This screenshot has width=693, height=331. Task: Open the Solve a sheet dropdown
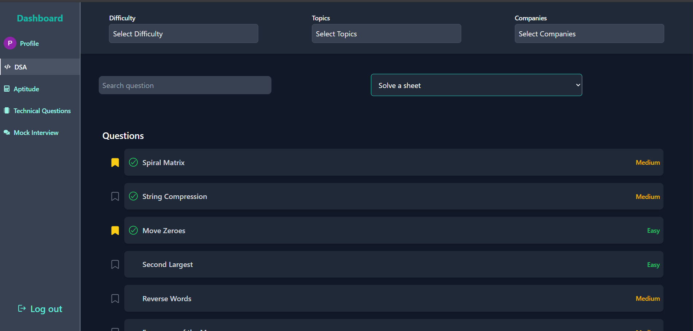coord(476,85)
